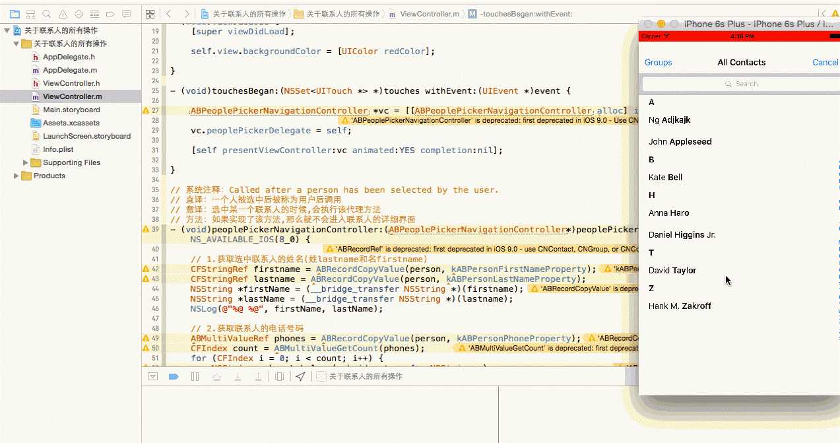The height and width of the screenshot is (443, 840).
Task: Open the Test navigator diamond icon
Action: click(x=79, y=14)
